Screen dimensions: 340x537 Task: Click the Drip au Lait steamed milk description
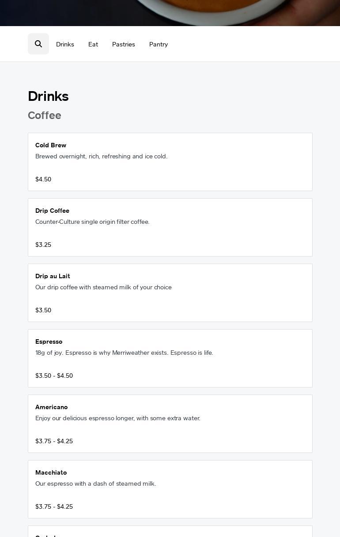[103, 287]
